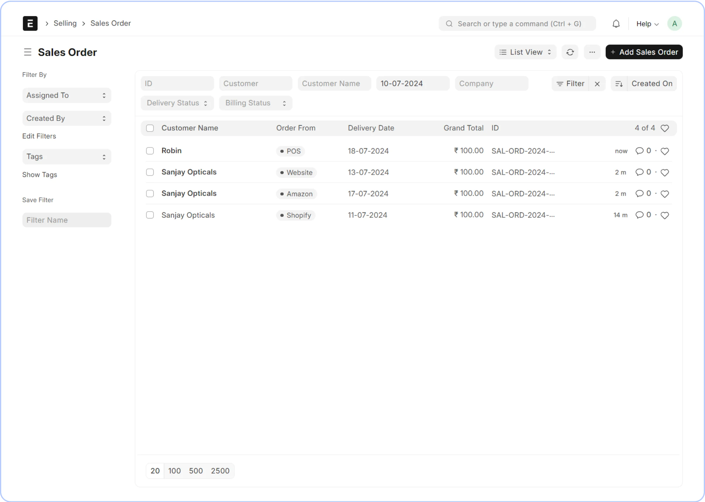Open the three-dots more options menu
This screenshot has width=705, height=502.
point(592,52)
